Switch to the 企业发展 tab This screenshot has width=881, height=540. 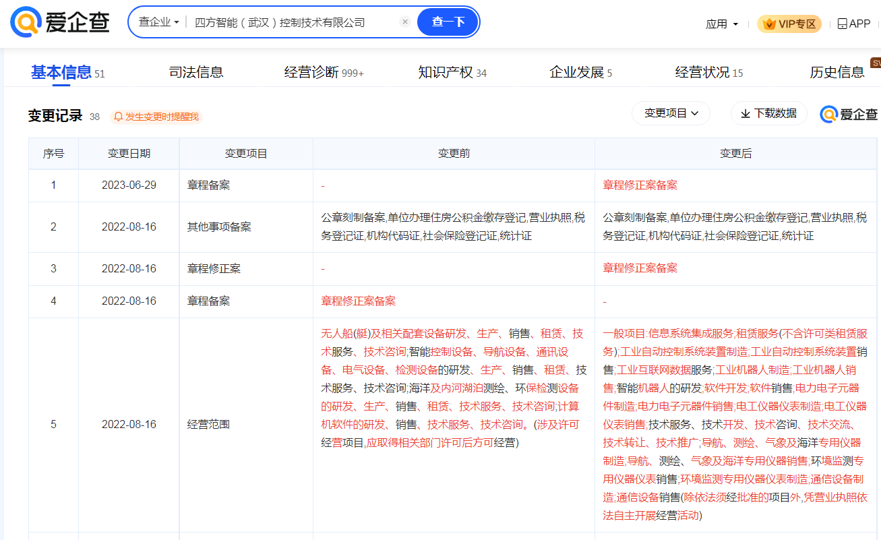pyautogui.click(x=580, y=72)
